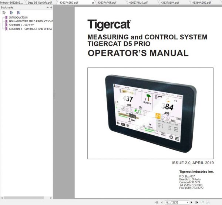Click the Bookmarks panel title
222x205 pixels.
[7, 7]
